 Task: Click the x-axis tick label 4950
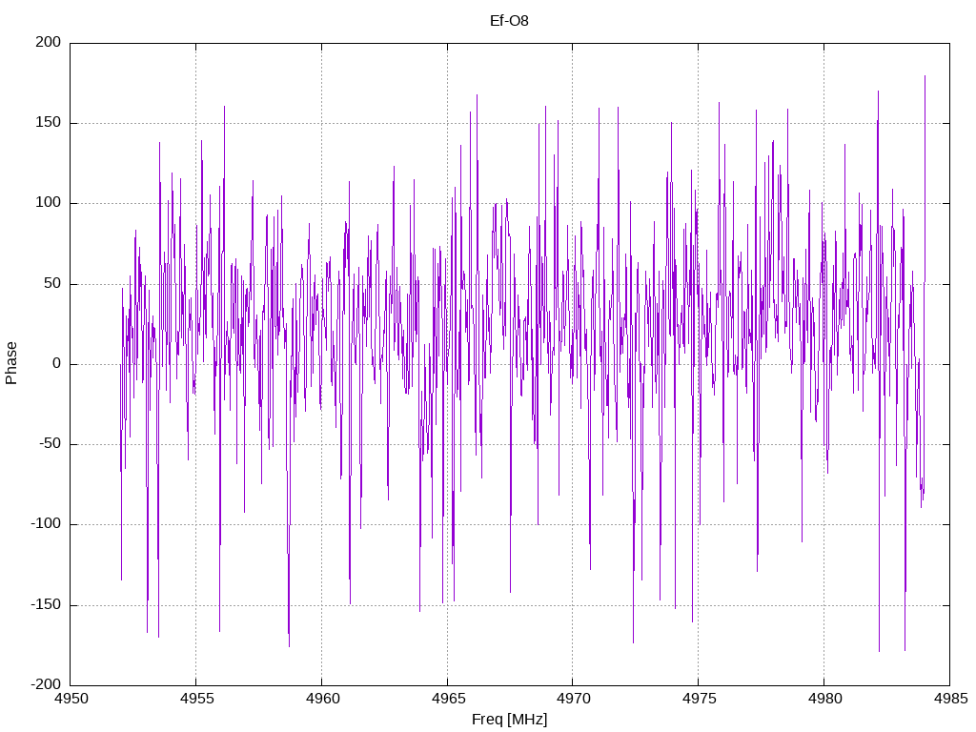click(x=71, y=699)
